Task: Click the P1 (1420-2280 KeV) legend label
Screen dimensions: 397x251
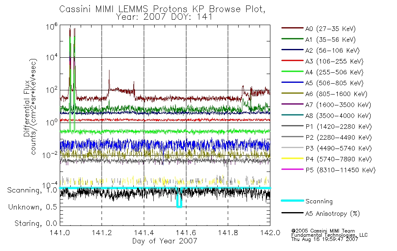Action: click(x=338, y=126)
